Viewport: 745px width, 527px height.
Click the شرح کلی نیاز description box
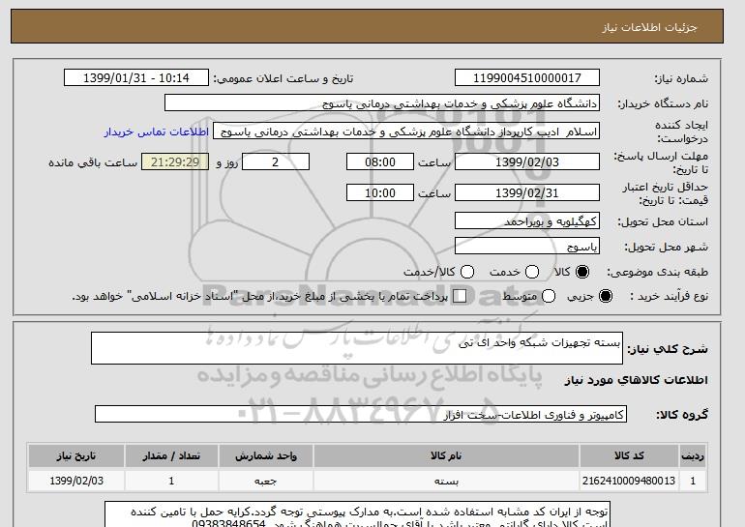tap(357, 348)
